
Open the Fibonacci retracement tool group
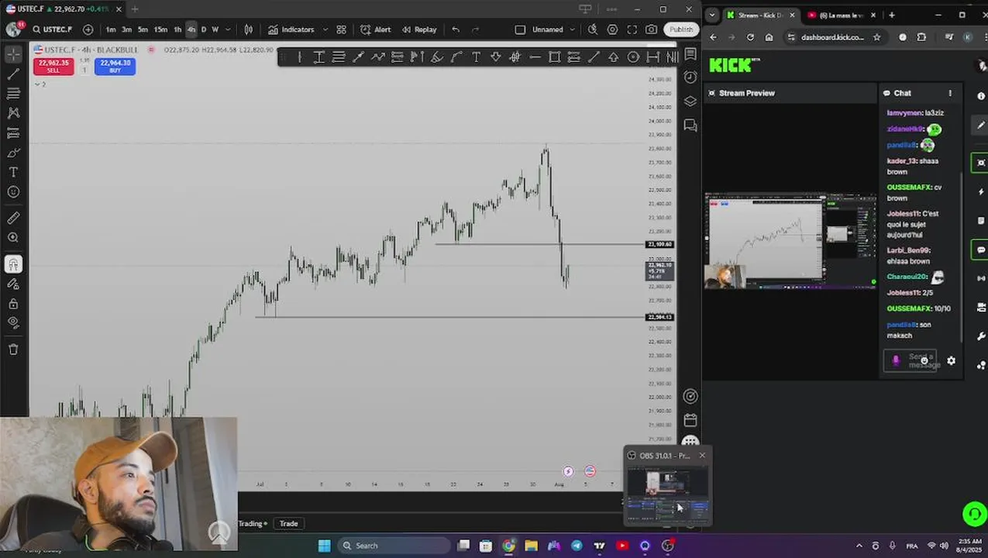[13, 94]
